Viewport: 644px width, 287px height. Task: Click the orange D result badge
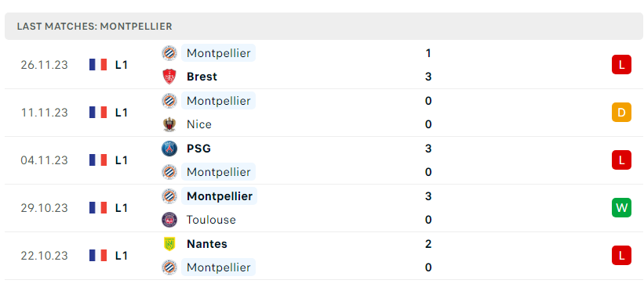621,112
